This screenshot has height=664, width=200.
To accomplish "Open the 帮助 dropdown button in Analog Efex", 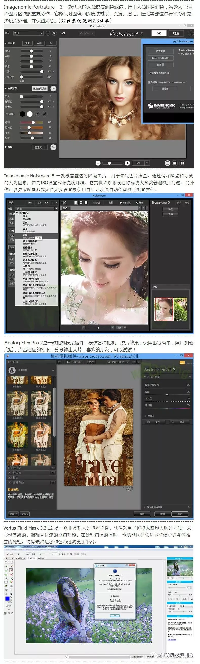I will click(x=13, y=514).
